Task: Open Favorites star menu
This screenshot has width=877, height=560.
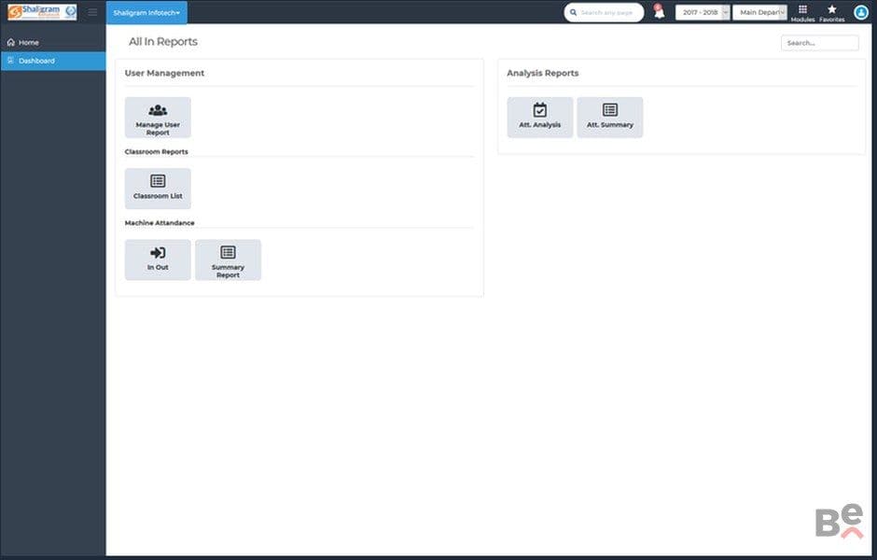Action: point(831,13)
